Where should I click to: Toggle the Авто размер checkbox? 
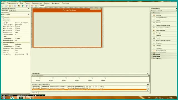(x=16, y=29)
